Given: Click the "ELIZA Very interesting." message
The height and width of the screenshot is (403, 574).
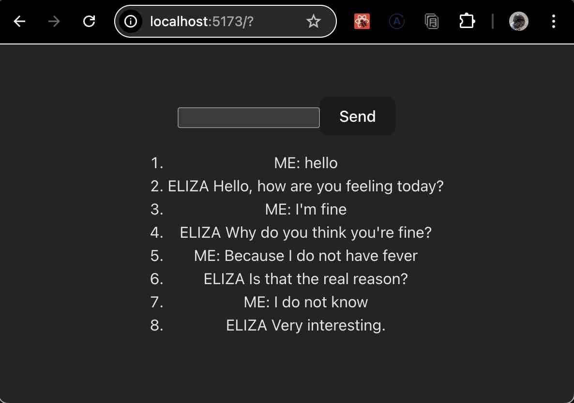Looking at the screenshot, I should pos(306,326).
